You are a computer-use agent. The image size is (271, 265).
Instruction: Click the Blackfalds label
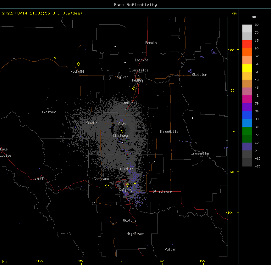click(x=139, y=70)
